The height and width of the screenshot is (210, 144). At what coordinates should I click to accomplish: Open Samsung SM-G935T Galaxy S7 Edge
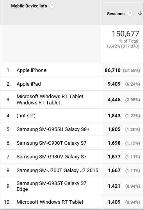(52, 186)
